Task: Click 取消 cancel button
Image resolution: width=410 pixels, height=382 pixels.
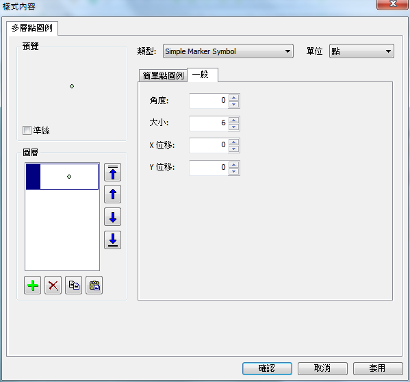Action: [x=322, y=368]
